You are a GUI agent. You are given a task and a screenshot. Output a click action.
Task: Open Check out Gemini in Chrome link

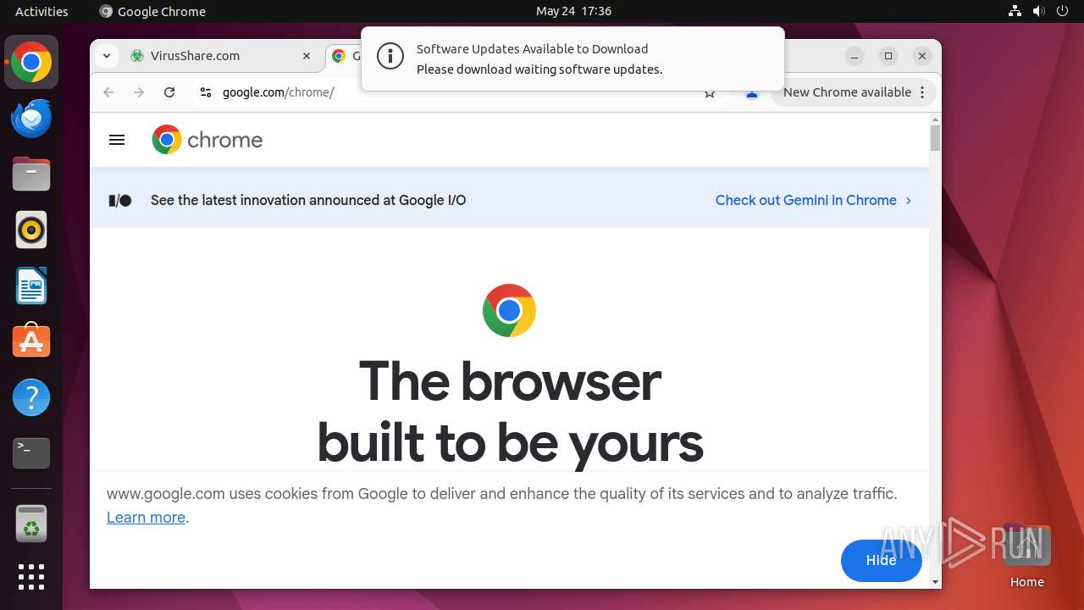click(x=813, y=201)
